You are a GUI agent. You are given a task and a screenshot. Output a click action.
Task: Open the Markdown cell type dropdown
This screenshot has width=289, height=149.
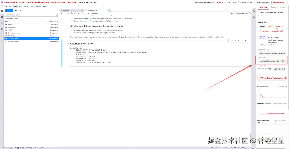[x=96, y=13]
